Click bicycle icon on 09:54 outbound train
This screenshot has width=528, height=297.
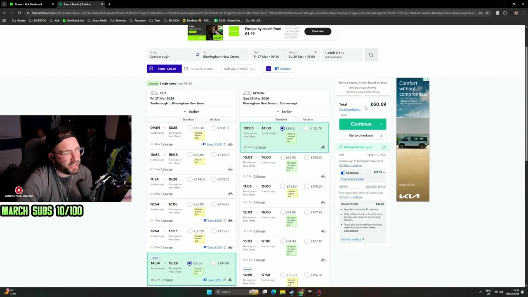point(230,144)
